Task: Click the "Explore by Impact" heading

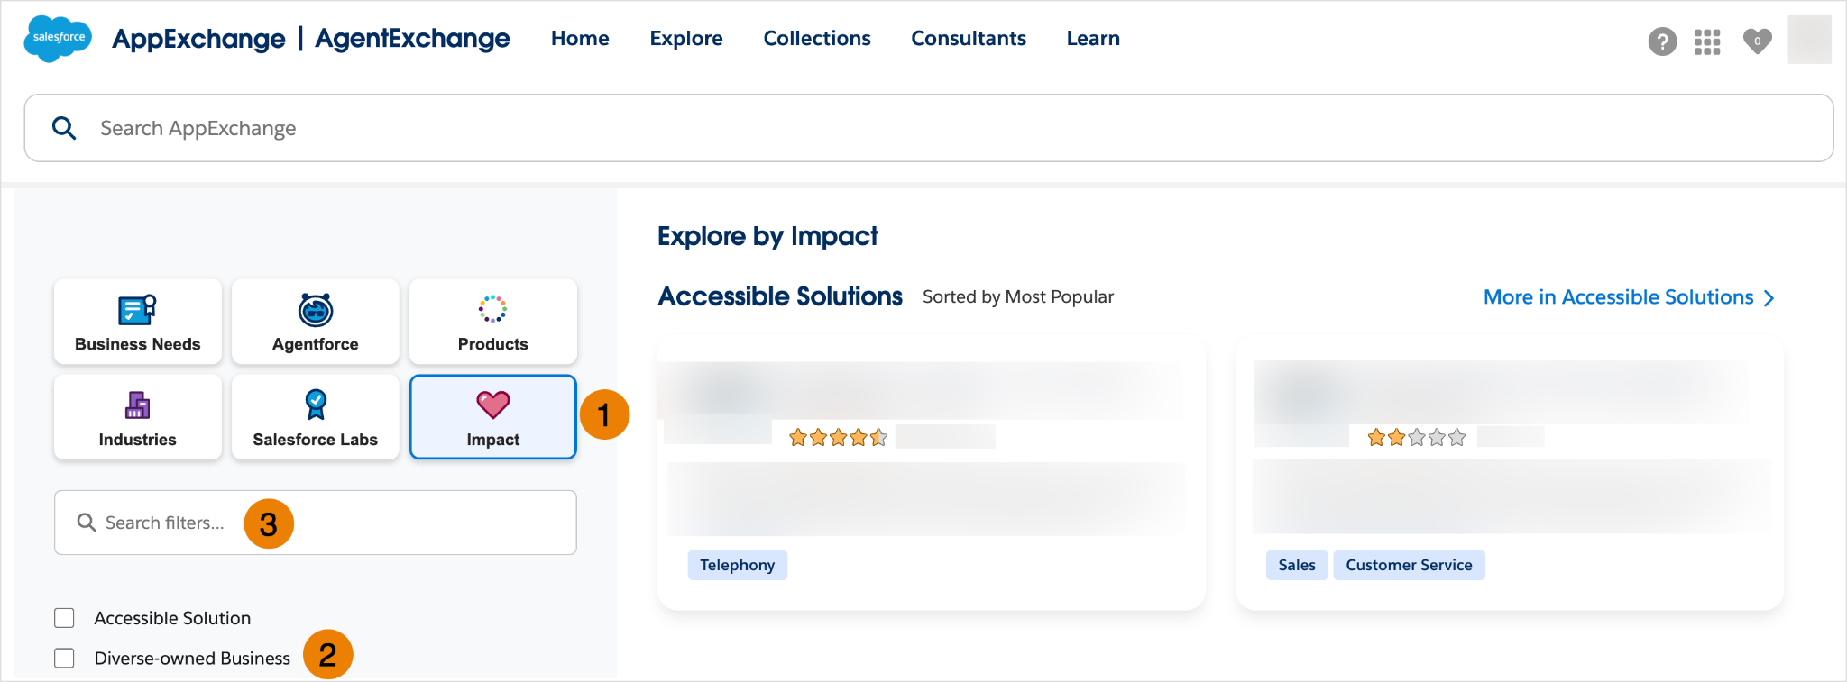Action: click(767, 236)
